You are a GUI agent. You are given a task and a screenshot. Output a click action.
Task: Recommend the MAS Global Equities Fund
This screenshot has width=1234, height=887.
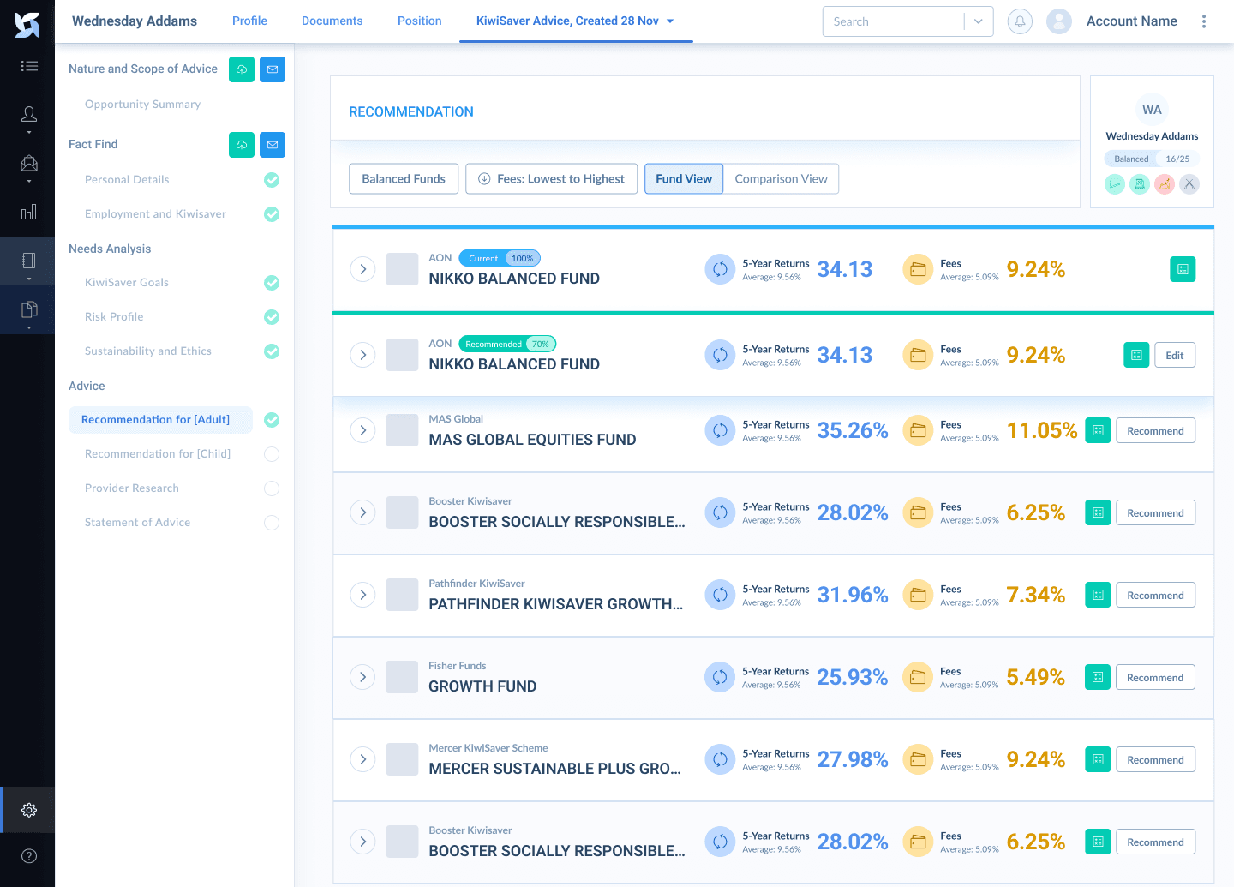(1155, 430)
